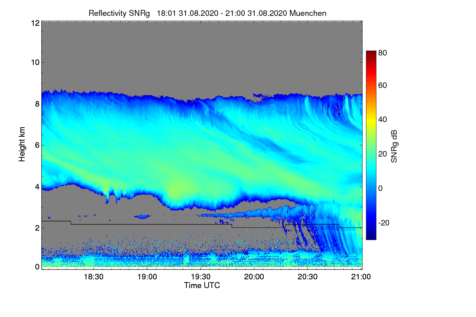Image resolution: width=476 pixels, height=317 pixels.
Task: Click the 20:00 time tick label
Action: coord(254,277)
